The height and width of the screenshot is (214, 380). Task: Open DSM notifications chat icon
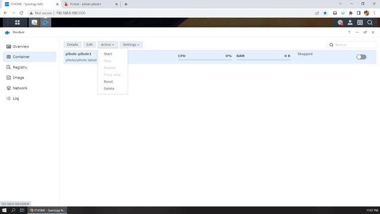click(x=340, y=23)
